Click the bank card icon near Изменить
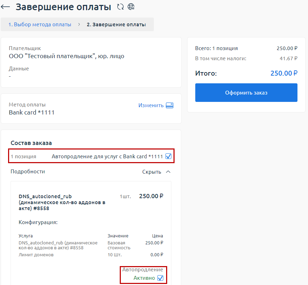The width and height of the screenshot is (308, 285). (x=170, y=105)
